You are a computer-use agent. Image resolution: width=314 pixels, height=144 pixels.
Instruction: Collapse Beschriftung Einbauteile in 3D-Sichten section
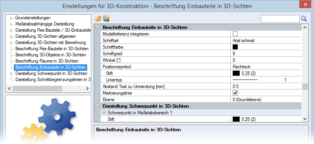[x=97, y=27]
